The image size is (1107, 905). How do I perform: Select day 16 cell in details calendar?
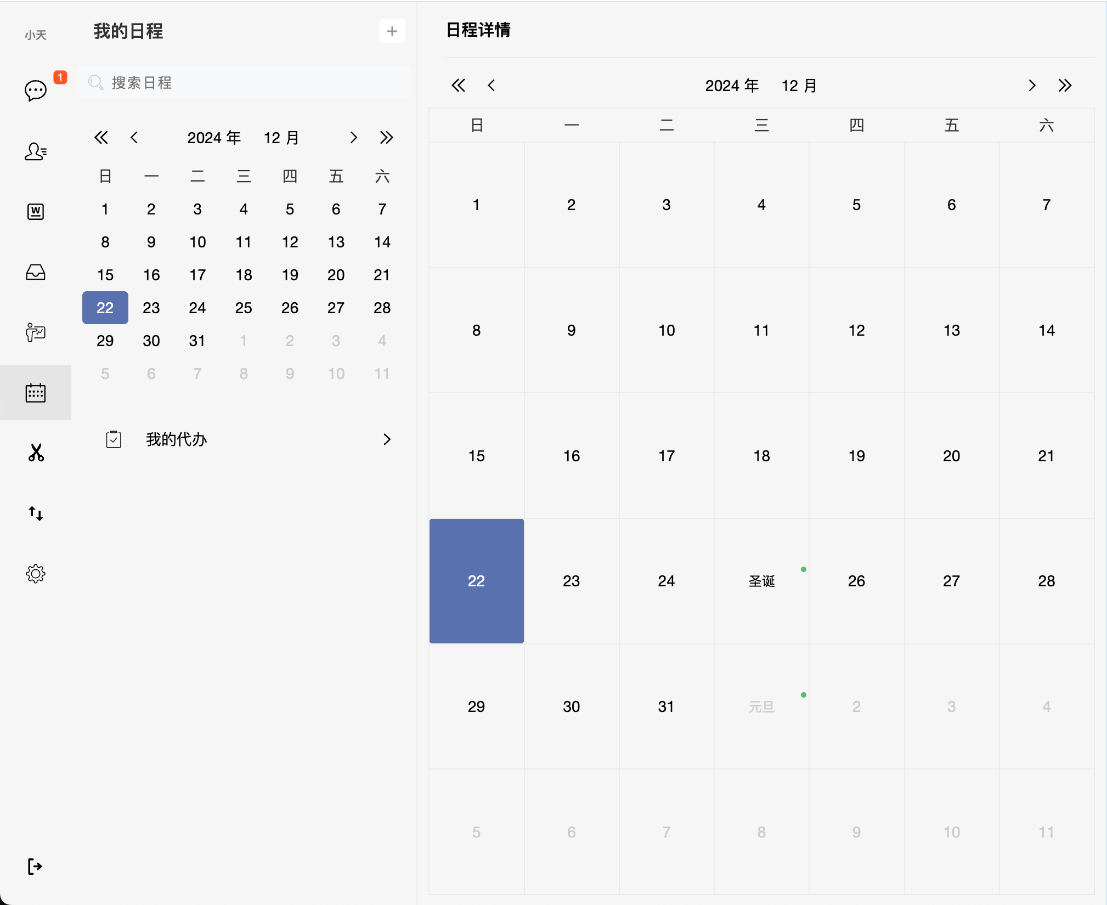[x=572, y=456]
